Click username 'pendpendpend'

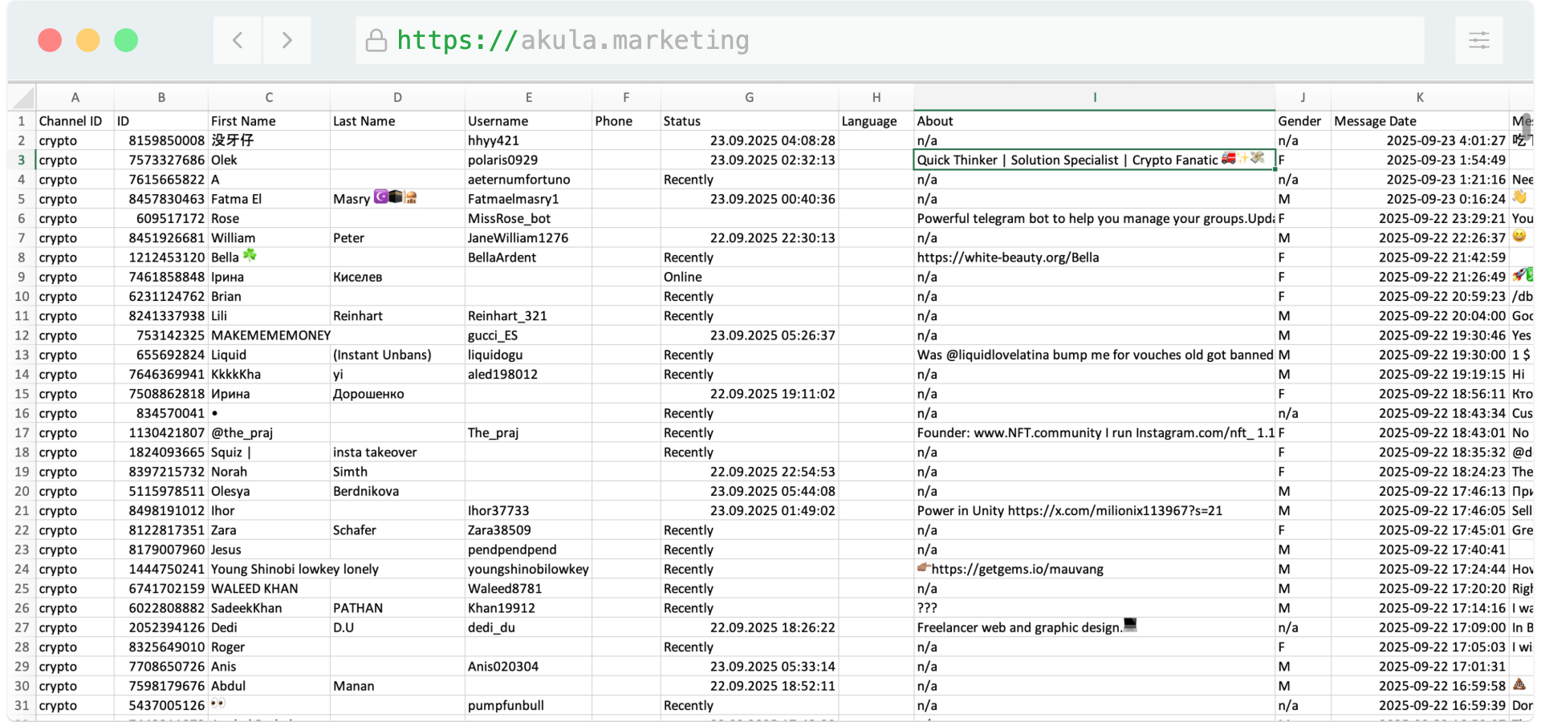coord(528,550)
